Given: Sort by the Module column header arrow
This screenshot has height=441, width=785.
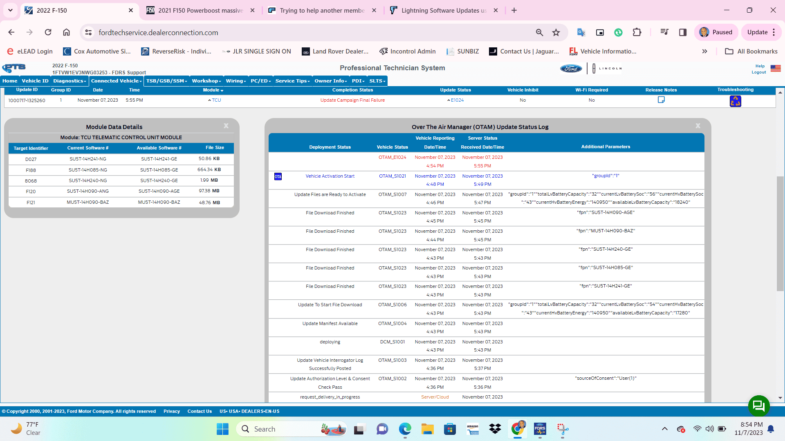Looking at the screenshot, I should coord(222,90).
